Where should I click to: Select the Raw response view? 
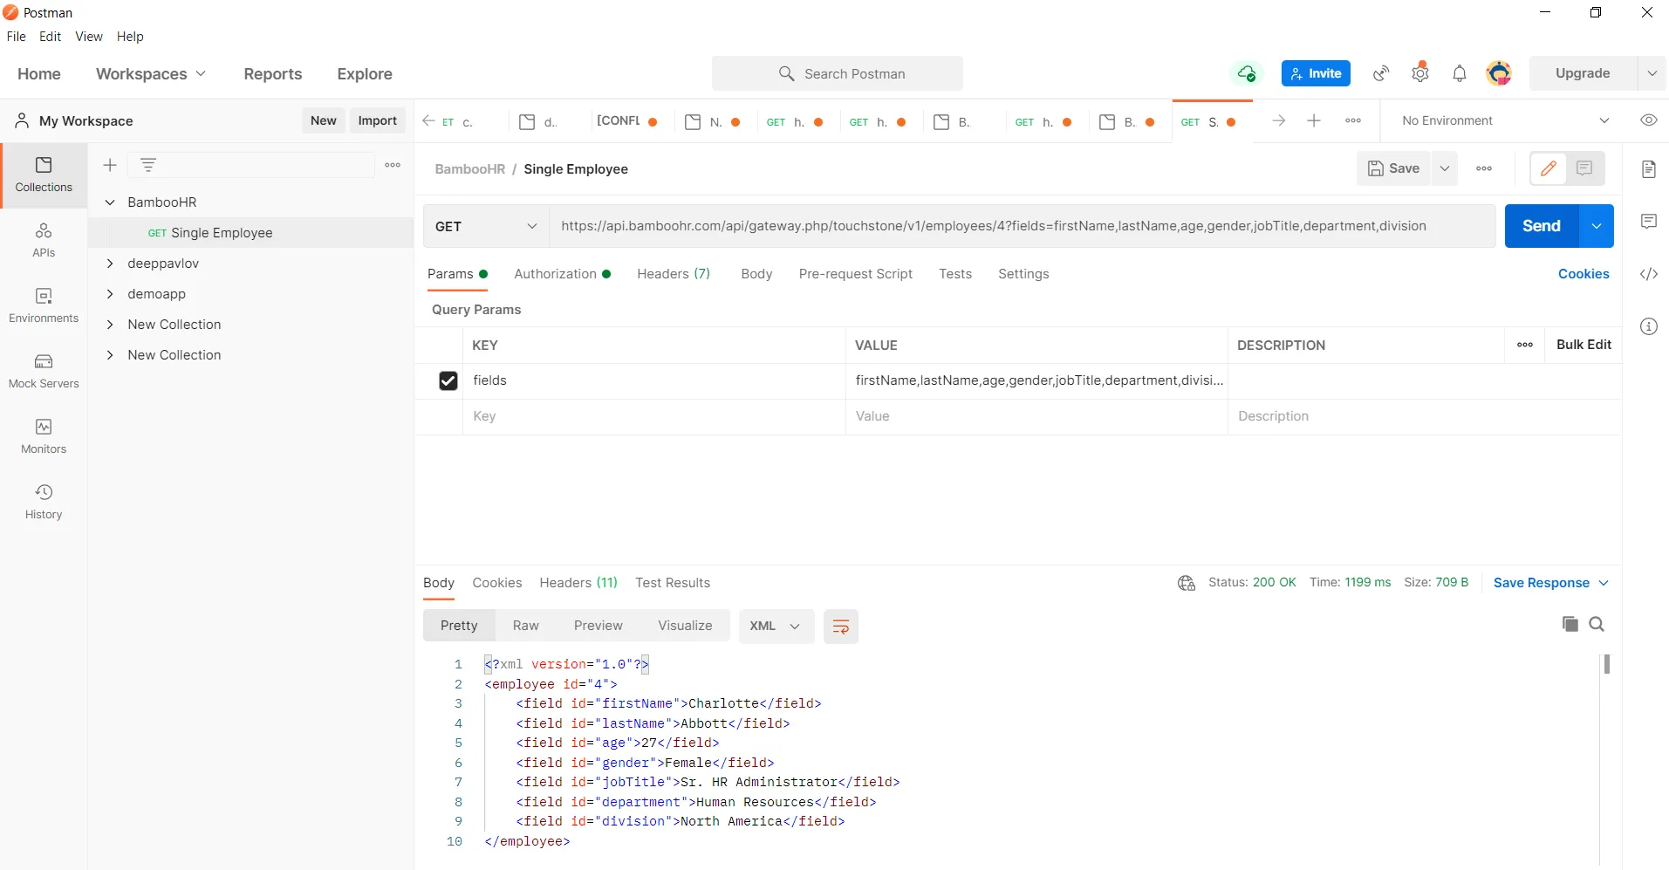point(525,626)
